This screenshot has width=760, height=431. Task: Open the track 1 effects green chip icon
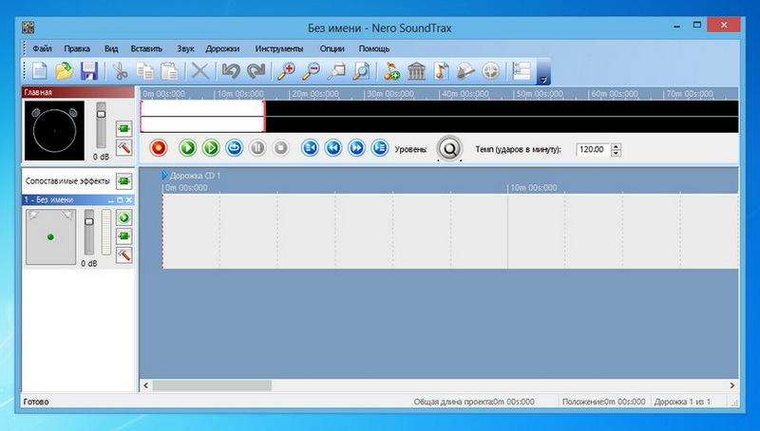coord(124,236)
